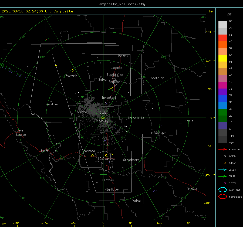Click the Limestone label

(51, 104)
